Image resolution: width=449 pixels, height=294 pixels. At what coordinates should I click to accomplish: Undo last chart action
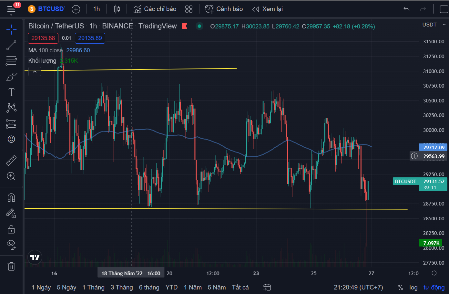[x=406, y=9]
